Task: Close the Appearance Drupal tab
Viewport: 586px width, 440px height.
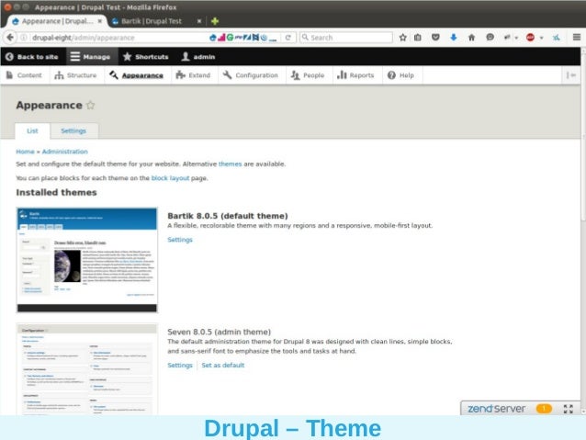Action: pyautogui.click(x=100, y=21)
